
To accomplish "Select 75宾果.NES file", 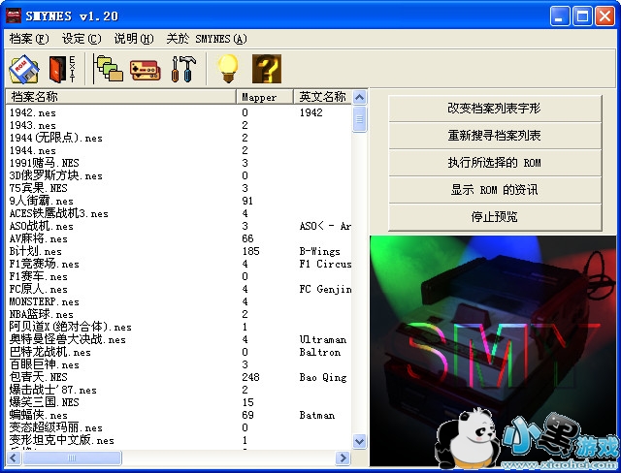I will pyautogui.click(x=39, y=188).
